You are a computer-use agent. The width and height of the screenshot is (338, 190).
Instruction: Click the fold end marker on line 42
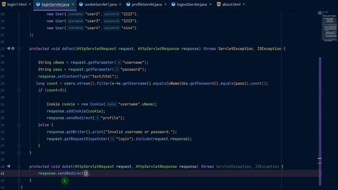coord(19,180)
